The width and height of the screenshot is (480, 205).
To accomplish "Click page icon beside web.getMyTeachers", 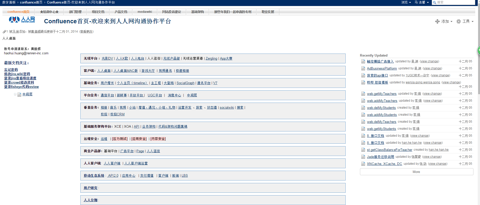I will coord(363,94).
